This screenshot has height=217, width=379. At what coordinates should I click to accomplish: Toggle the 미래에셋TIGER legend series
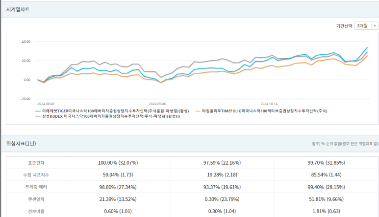coord(112,111)
